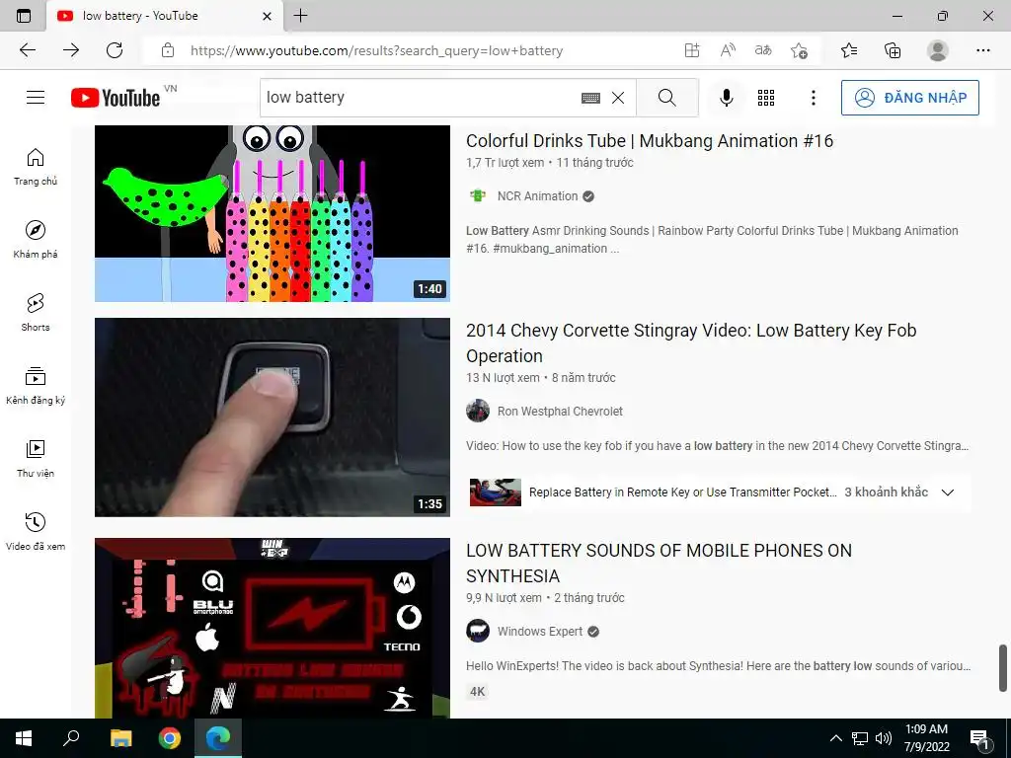Click the magnifier search button

pos(667,98)
